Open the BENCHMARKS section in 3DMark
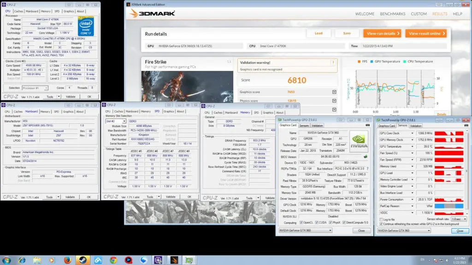This screenshot has height=265, width=472. 393,14
